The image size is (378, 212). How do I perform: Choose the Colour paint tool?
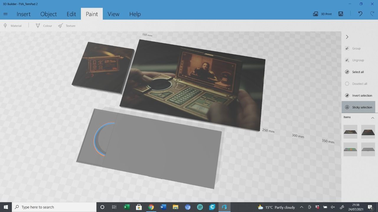click(44, 26)
